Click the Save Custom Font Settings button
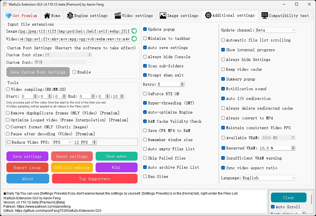 pyautogui.click(x=38, y=72)
